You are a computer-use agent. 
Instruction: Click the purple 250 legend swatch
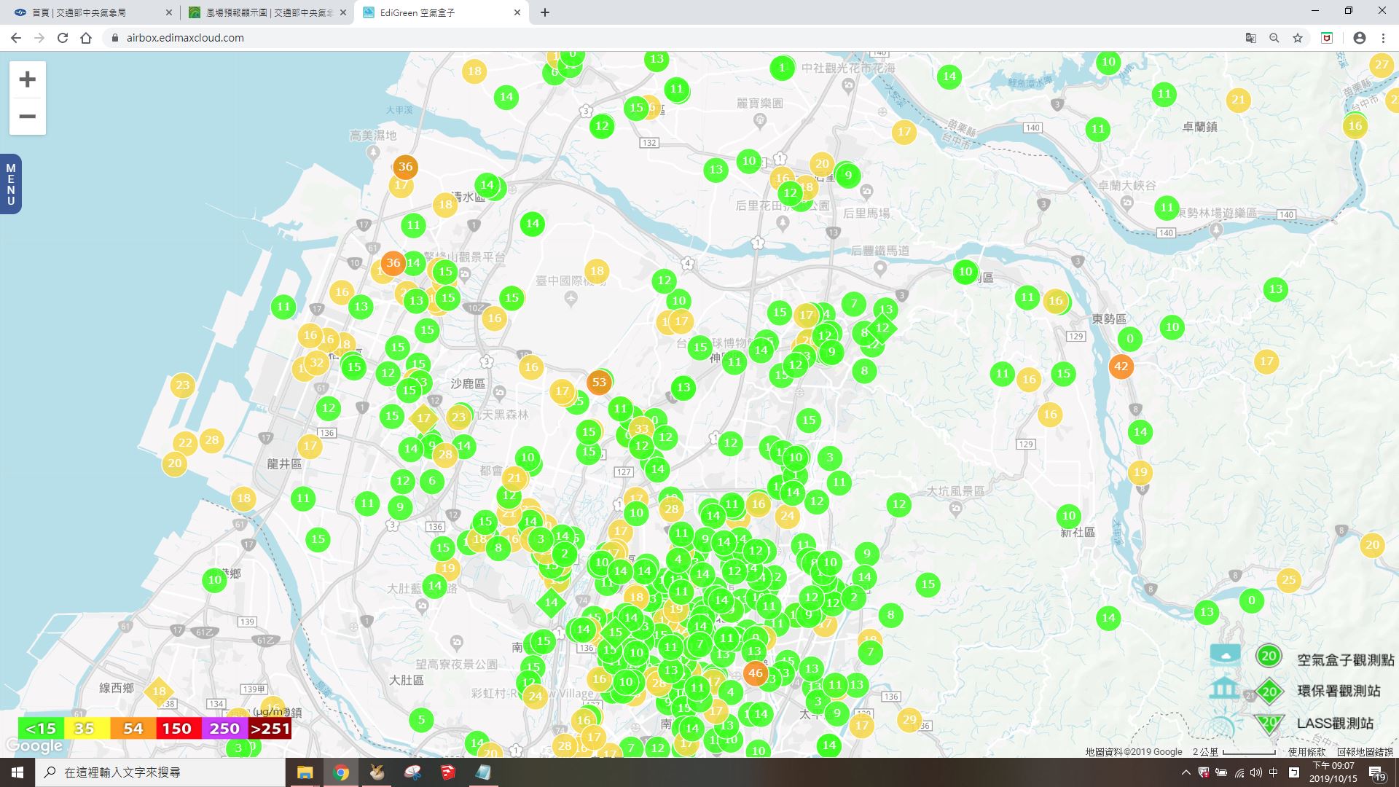pos(224,728)
